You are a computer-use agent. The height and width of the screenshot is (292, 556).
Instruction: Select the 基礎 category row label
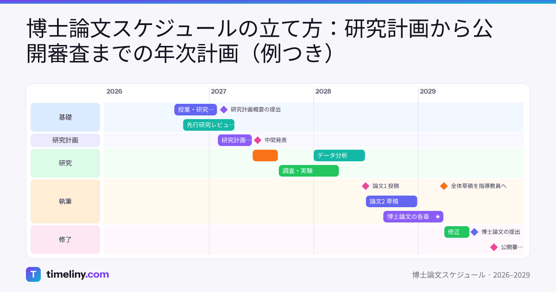click(x=65, y=117)
